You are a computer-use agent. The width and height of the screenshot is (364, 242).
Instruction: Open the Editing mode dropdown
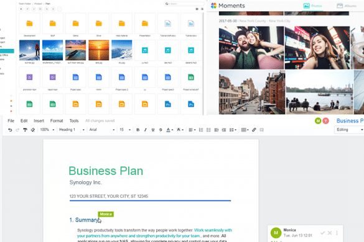(x=349, y=130)
